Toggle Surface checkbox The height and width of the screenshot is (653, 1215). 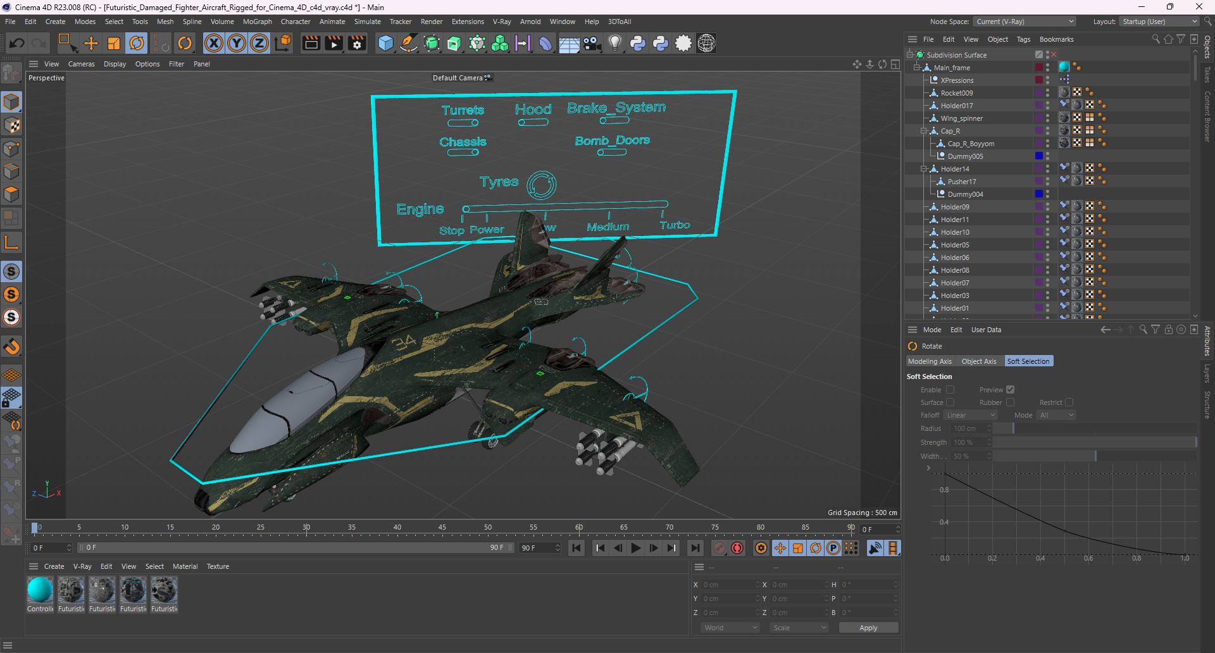950,402
